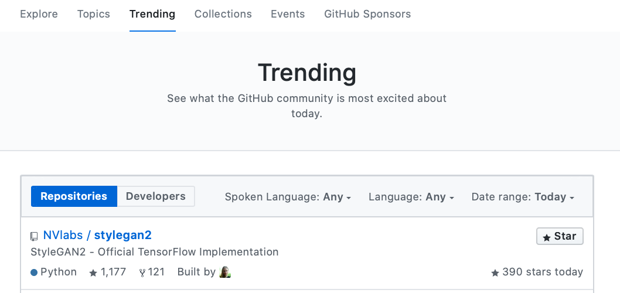This screenshot has height=293, width=620.
Task: Click the star icon beside 390 stars today
Action: click(495, 273)
